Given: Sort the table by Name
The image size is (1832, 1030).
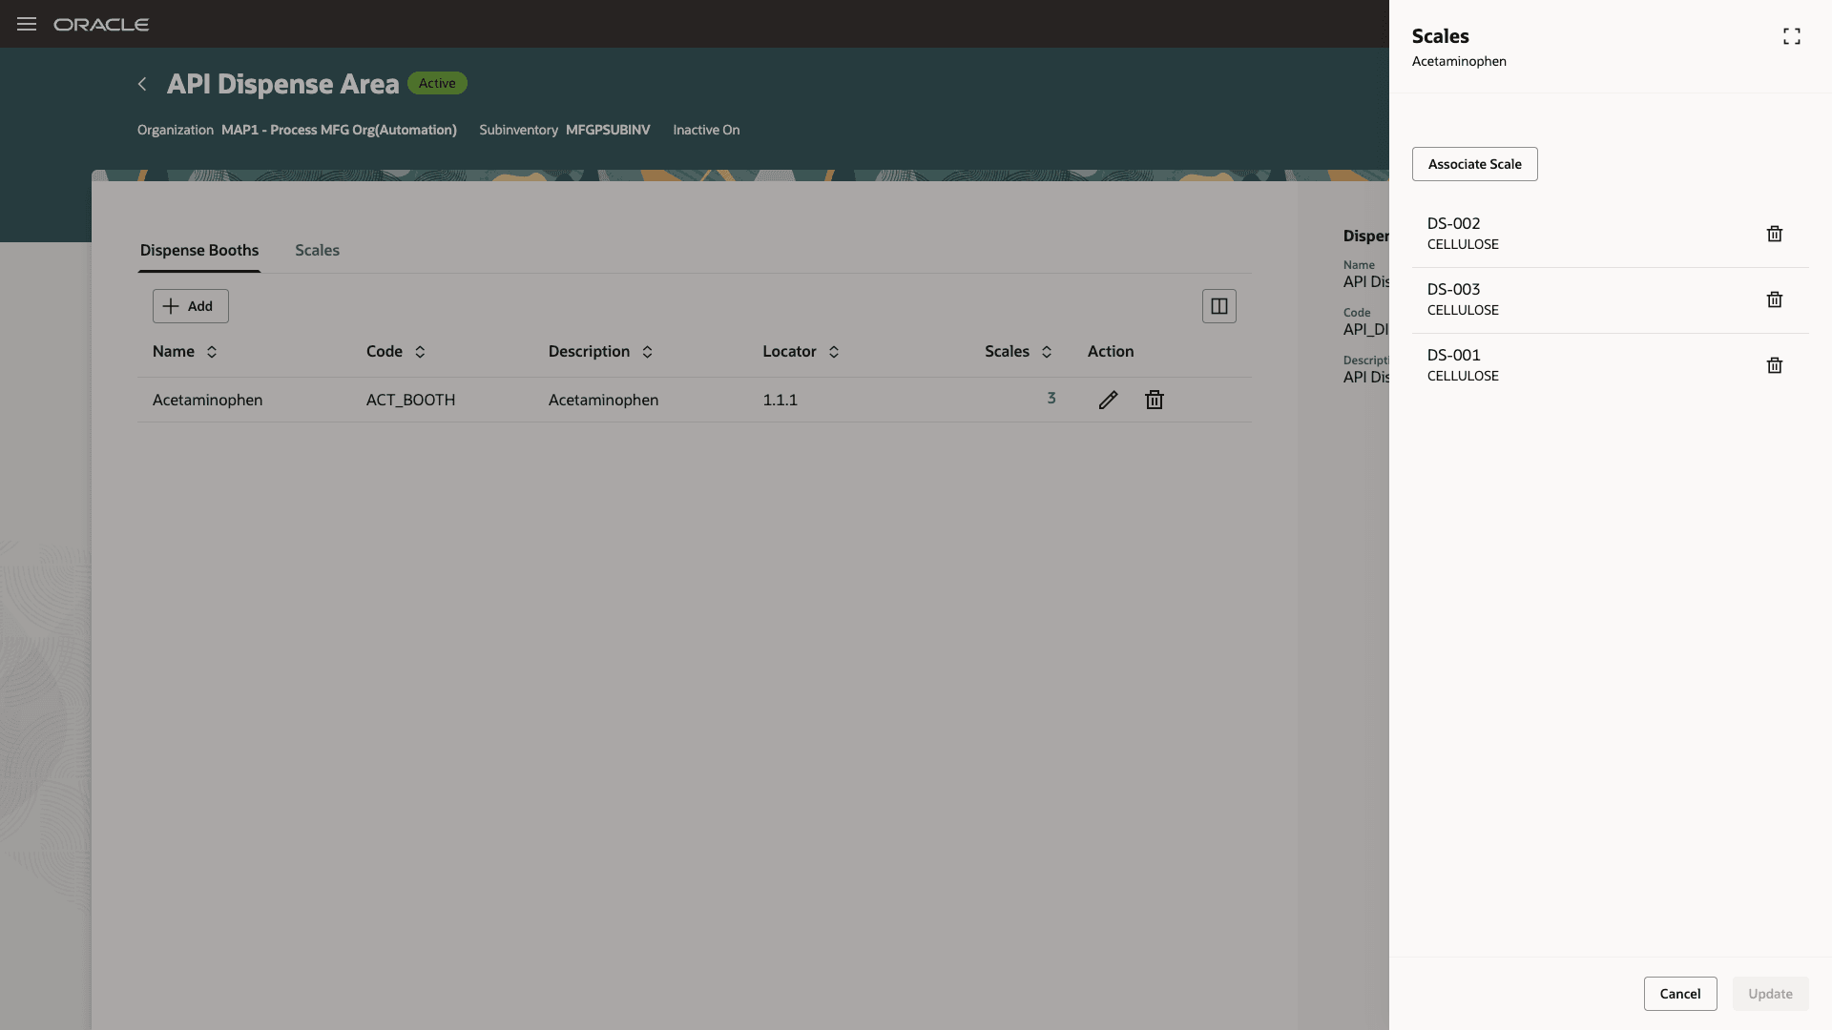Looking at the screenshot, I should 212,352.
